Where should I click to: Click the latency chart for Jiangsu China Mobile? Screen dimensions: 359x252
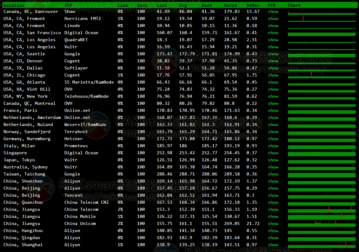coord(322,216)
